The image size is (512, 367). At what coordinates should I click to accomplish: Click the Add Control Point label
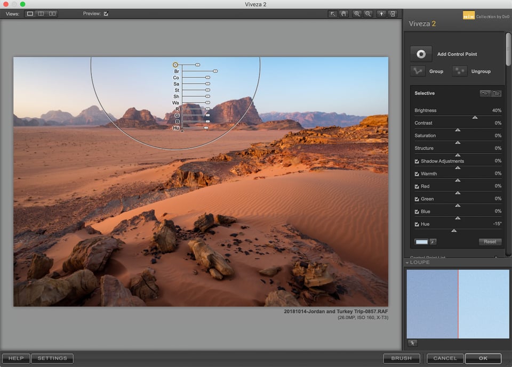[457, 54]
